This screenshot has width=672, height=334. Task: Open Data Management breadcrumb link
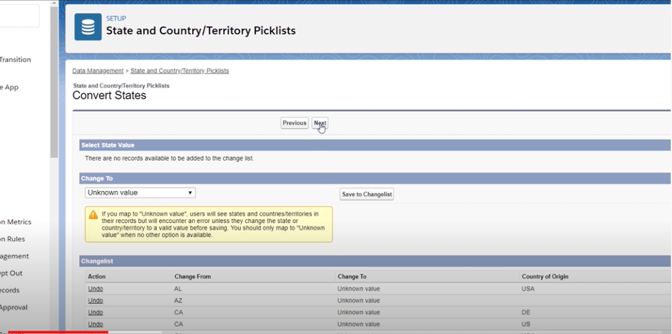point(98,71)
